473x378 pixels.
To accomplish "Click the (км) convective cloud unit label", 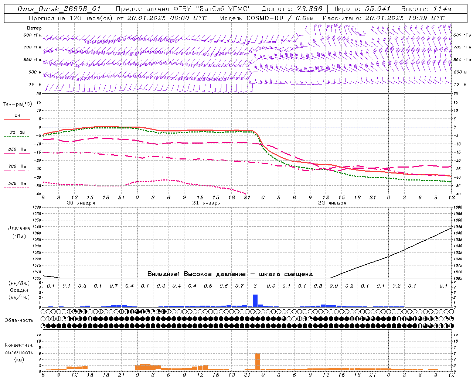I will [19, 360].
